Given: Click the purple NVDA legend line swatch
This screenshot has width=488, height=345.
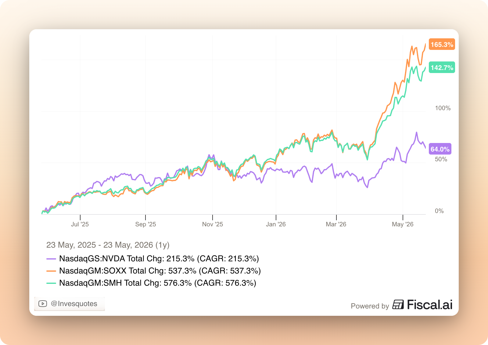Looking at the screenshot, I should tap(51, 259).
